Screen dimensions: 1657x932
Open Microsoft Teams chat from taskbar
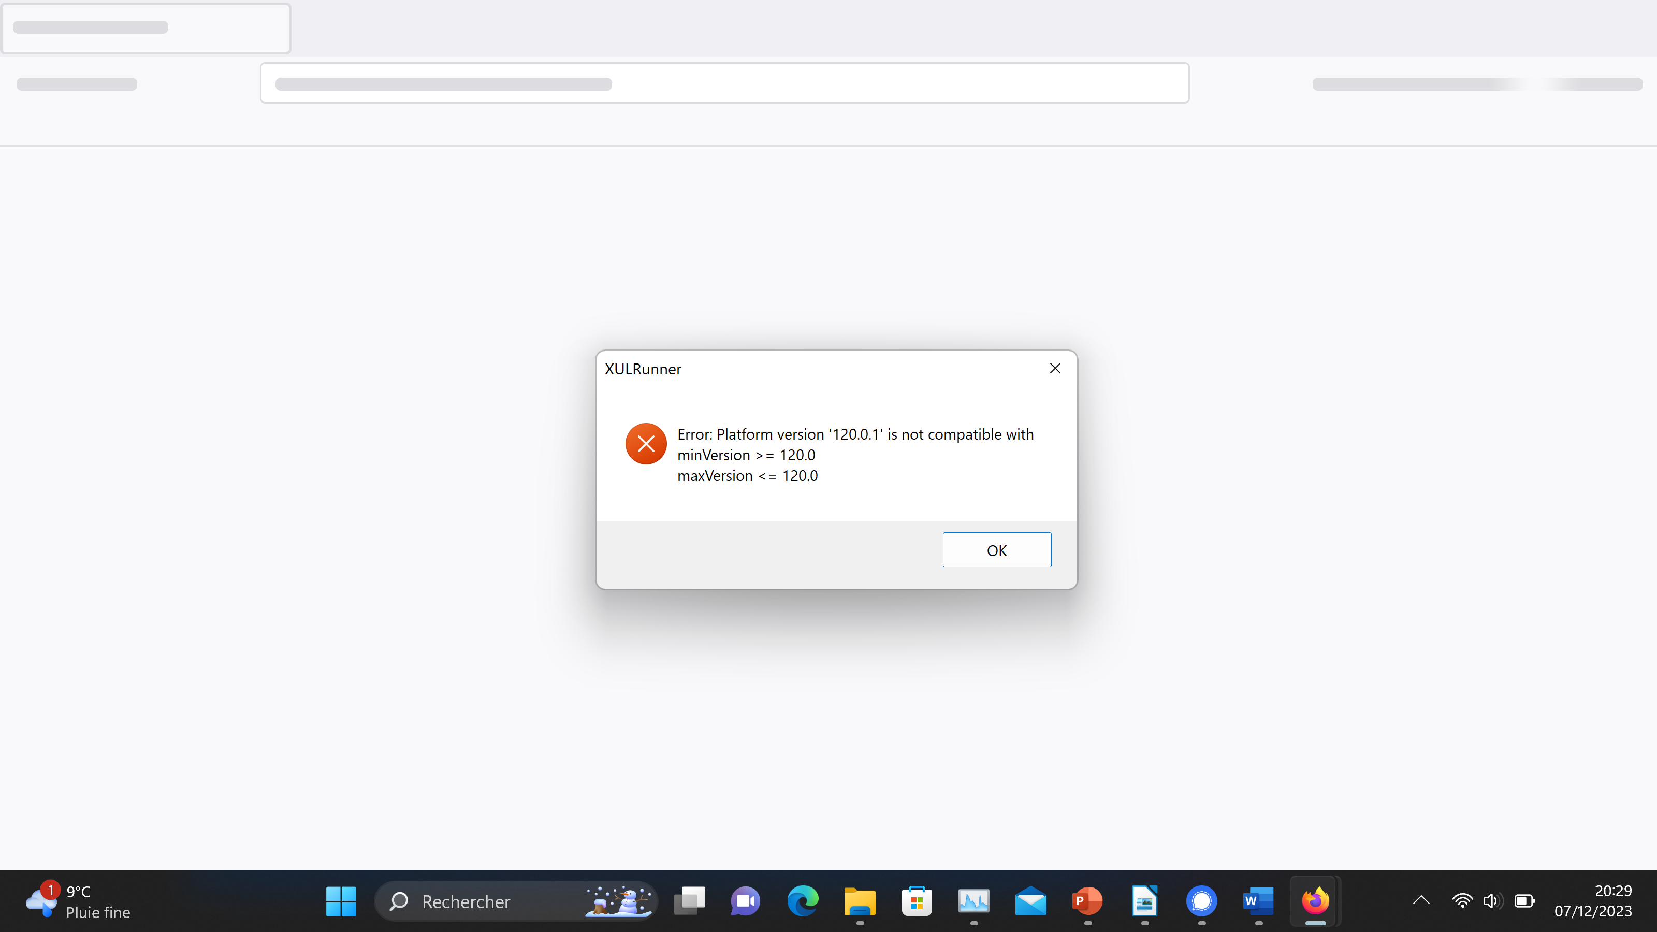pyautogui.click(x=746, y=901)
